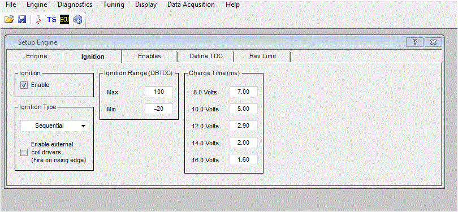Enable external coil drivers checkbox

24,152
